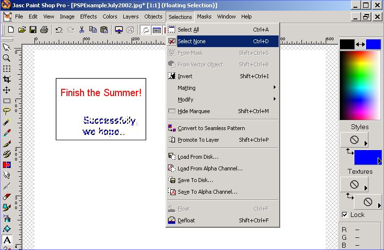
Task: Click the Undo arrow in toolbar
Action: (59, 30)
